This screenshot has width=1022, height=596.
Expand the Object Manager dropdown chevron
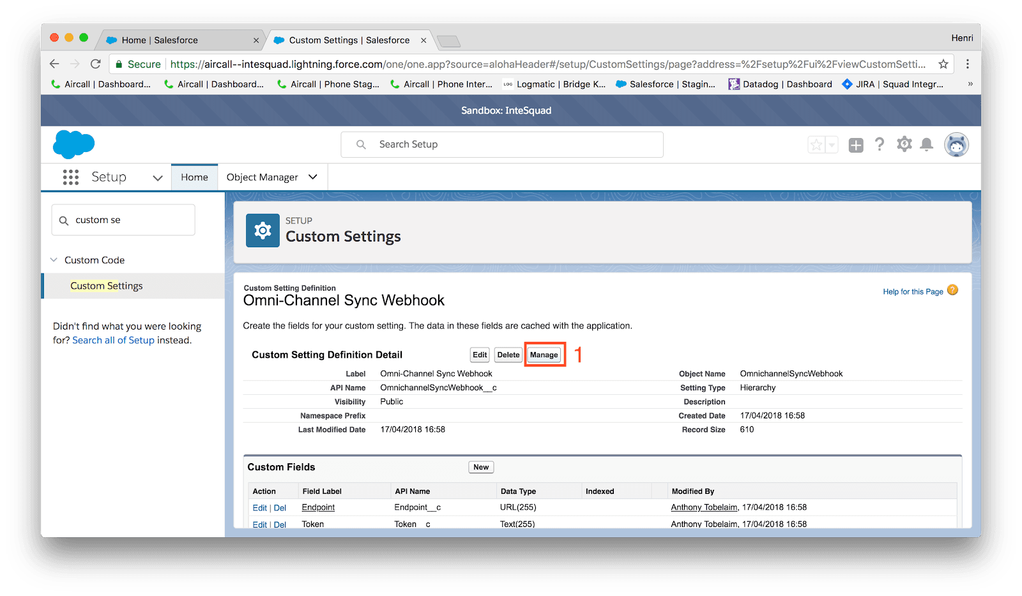click(313, 177)
